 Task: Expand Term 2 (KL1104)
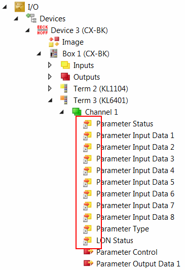tap(50, 88)
